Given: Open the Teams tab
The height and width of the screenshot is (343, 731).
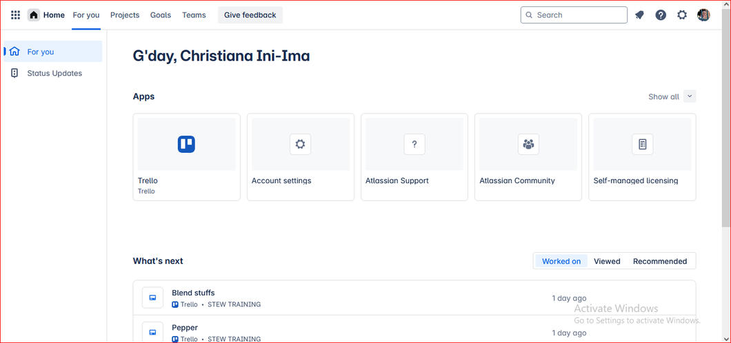Looking at the screenshot, I should coord(194,15).
